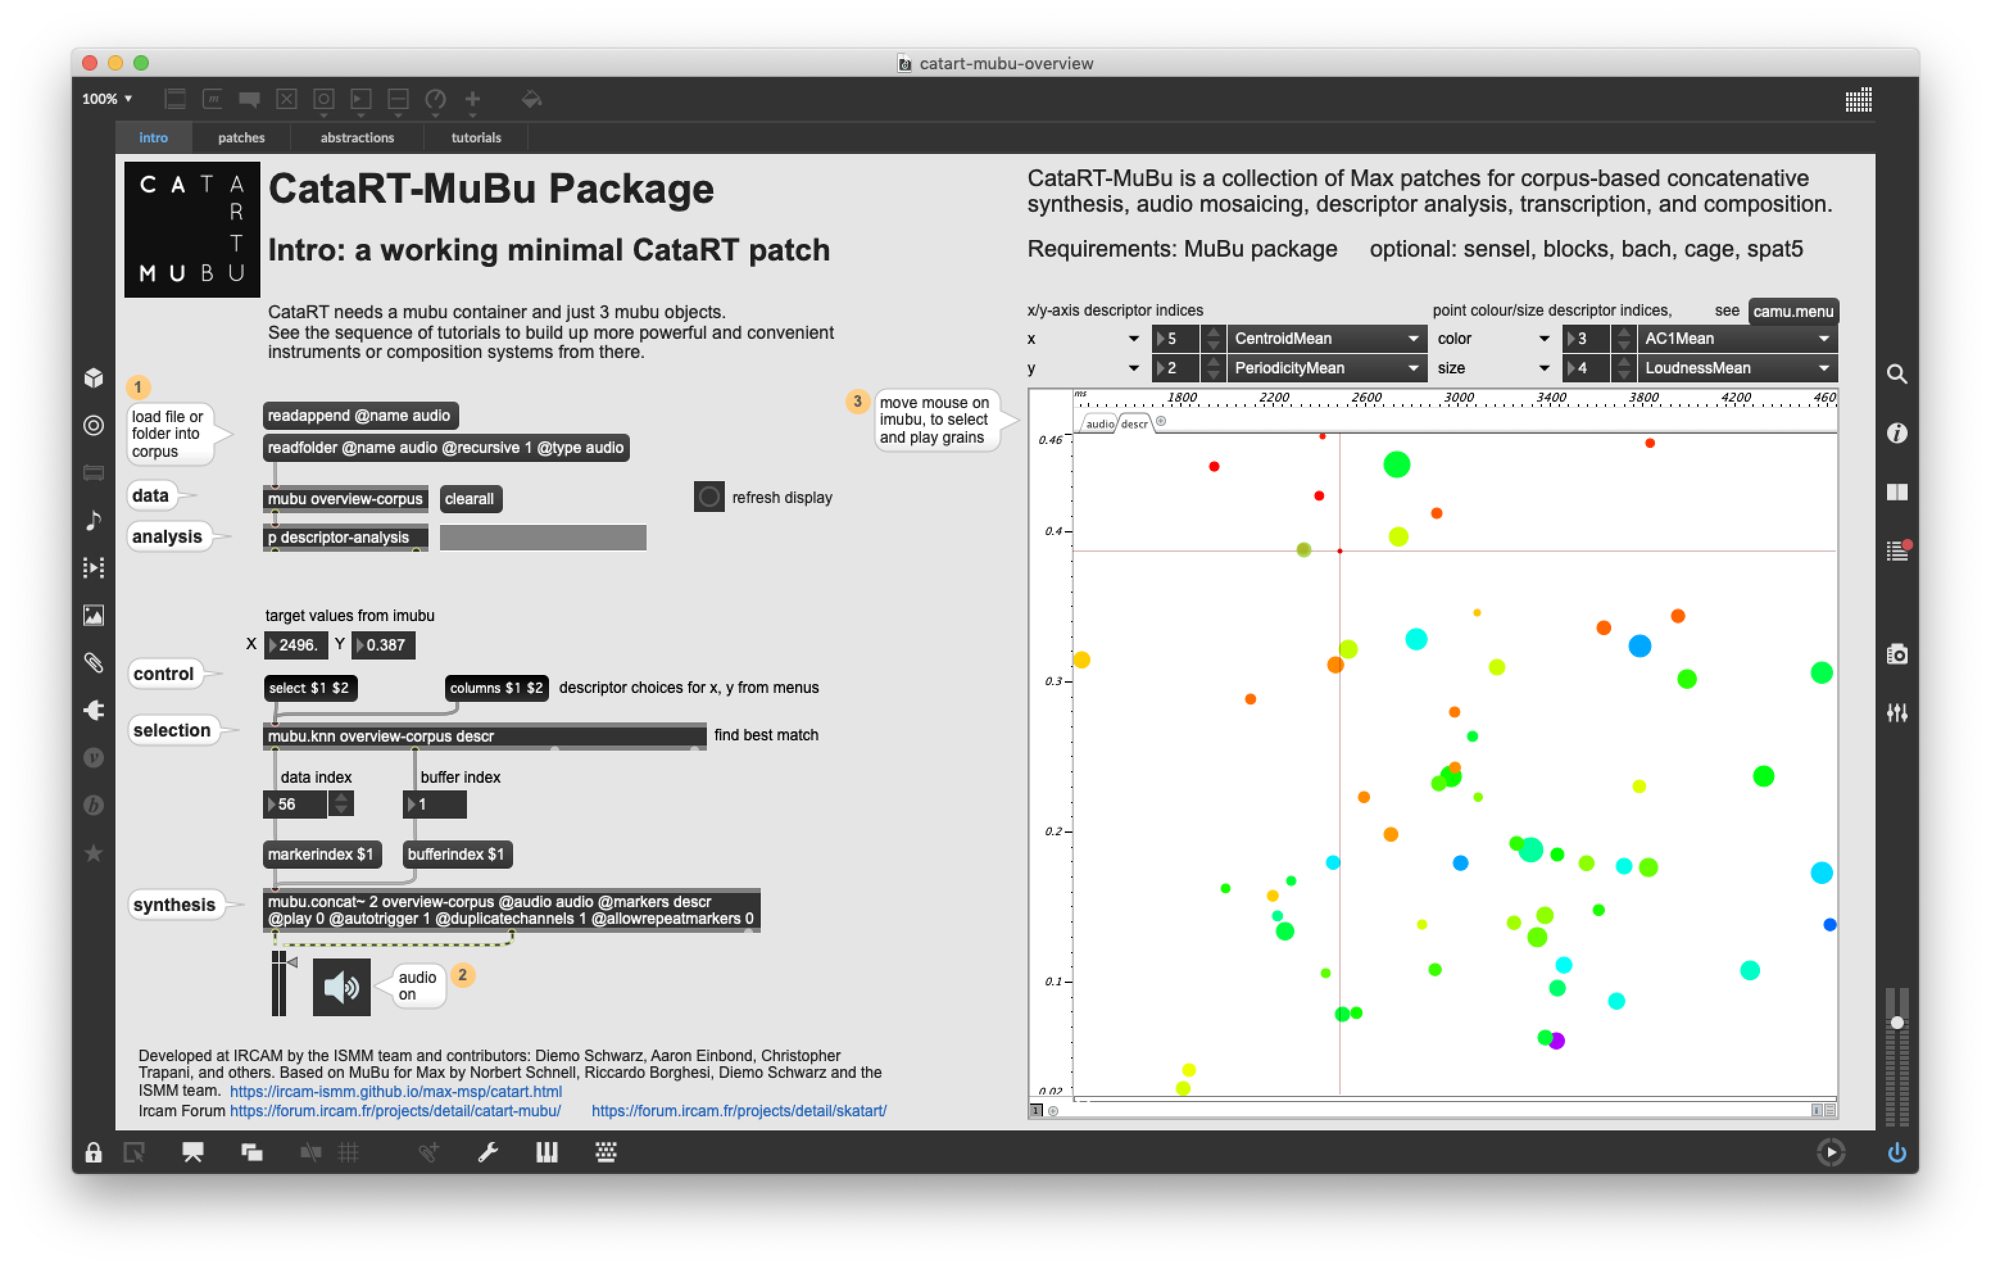Open the sequence play icon in left sidebar

[94, 568]
